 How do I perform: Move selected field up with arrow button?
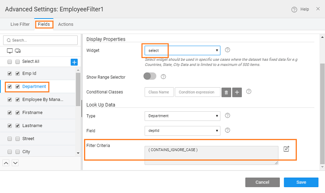6,163
